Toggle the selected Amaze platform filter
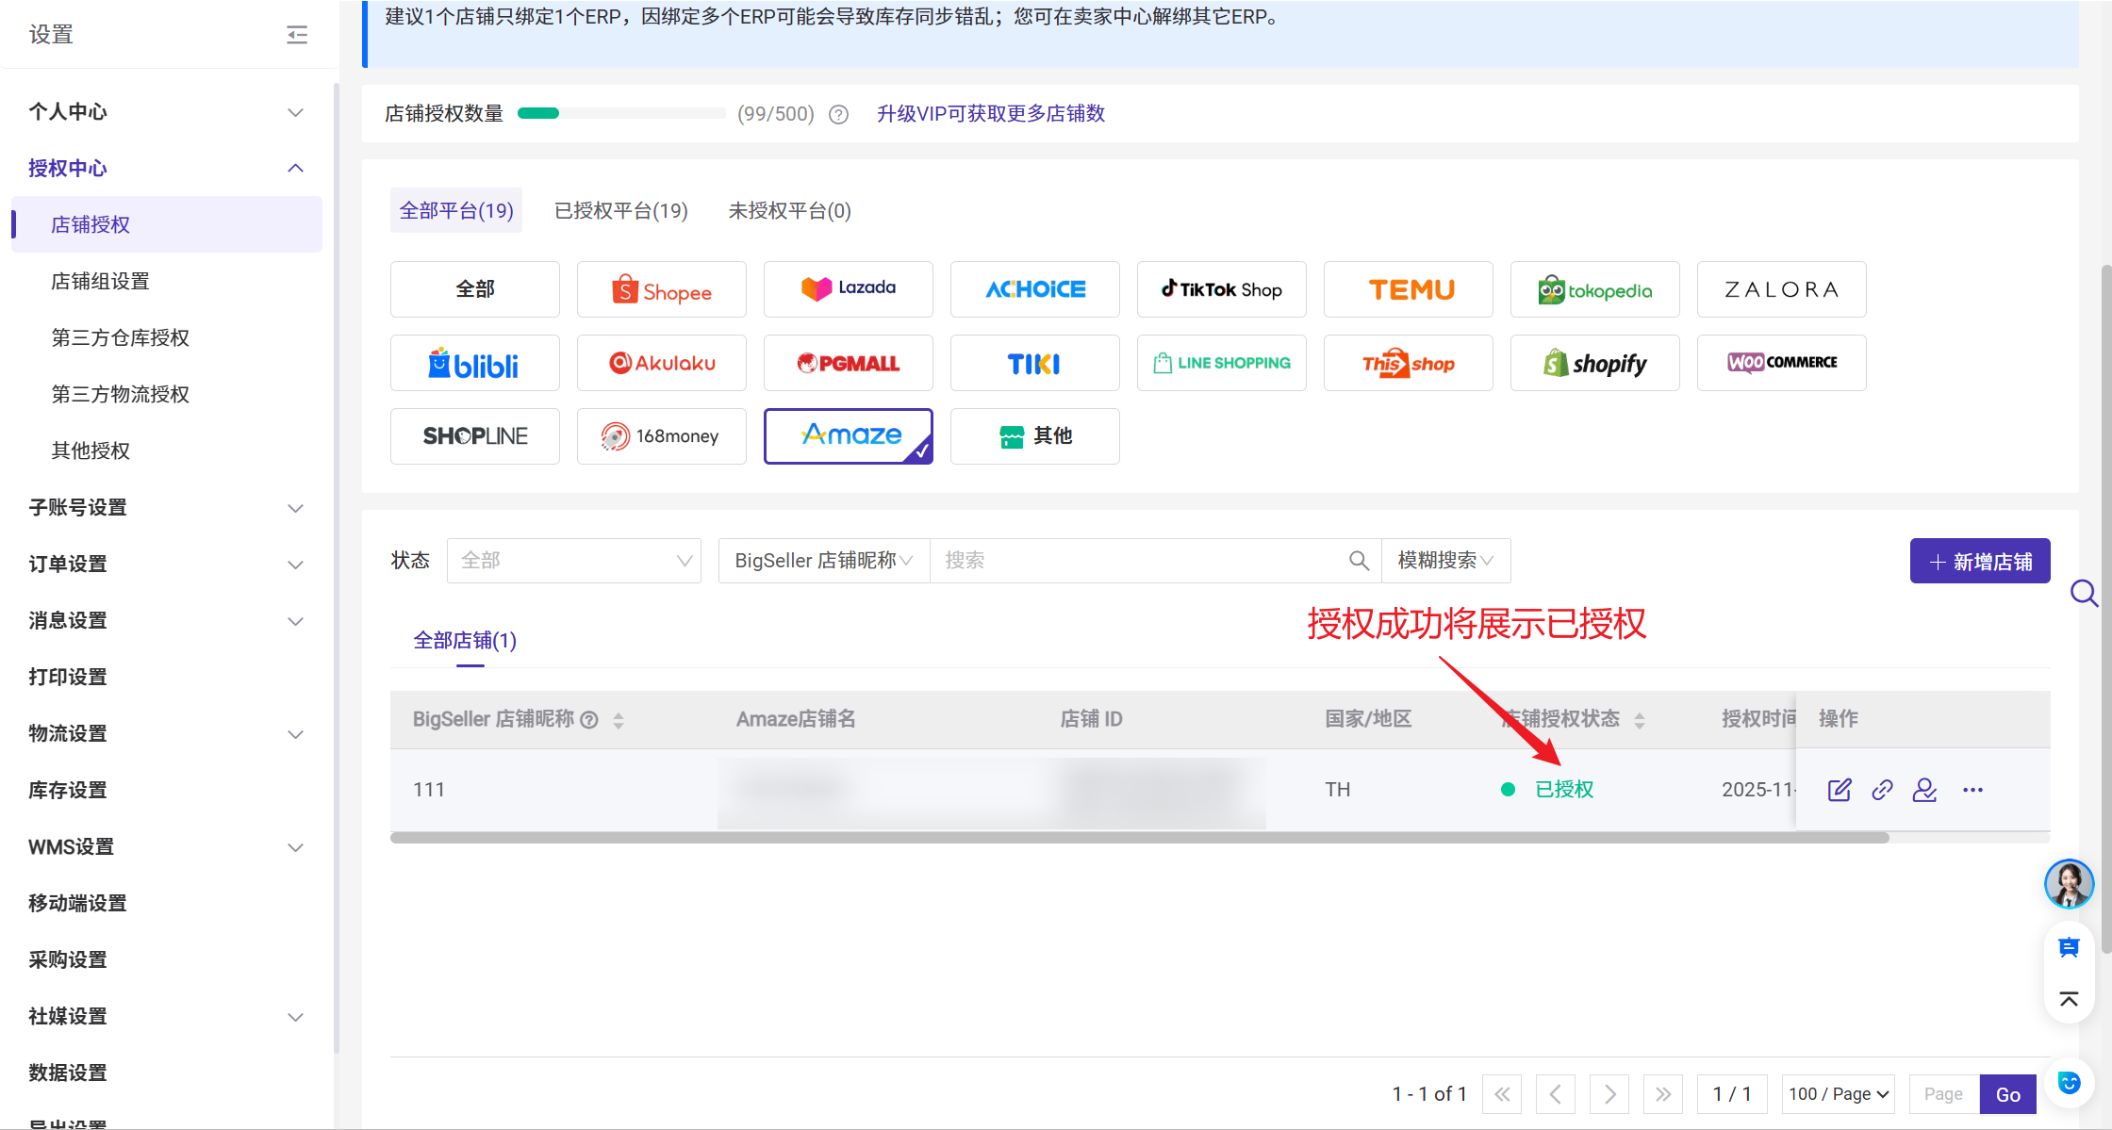Viewport: 2112px width, 1130px height. (849, 436)
